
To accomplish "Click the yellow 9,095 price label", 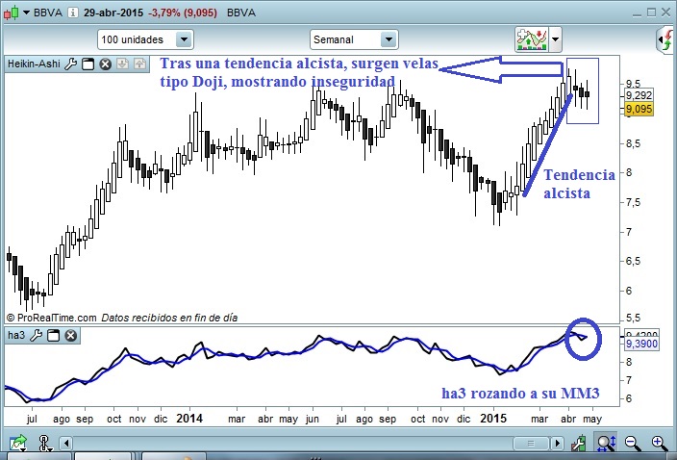I will pos(639,109).
